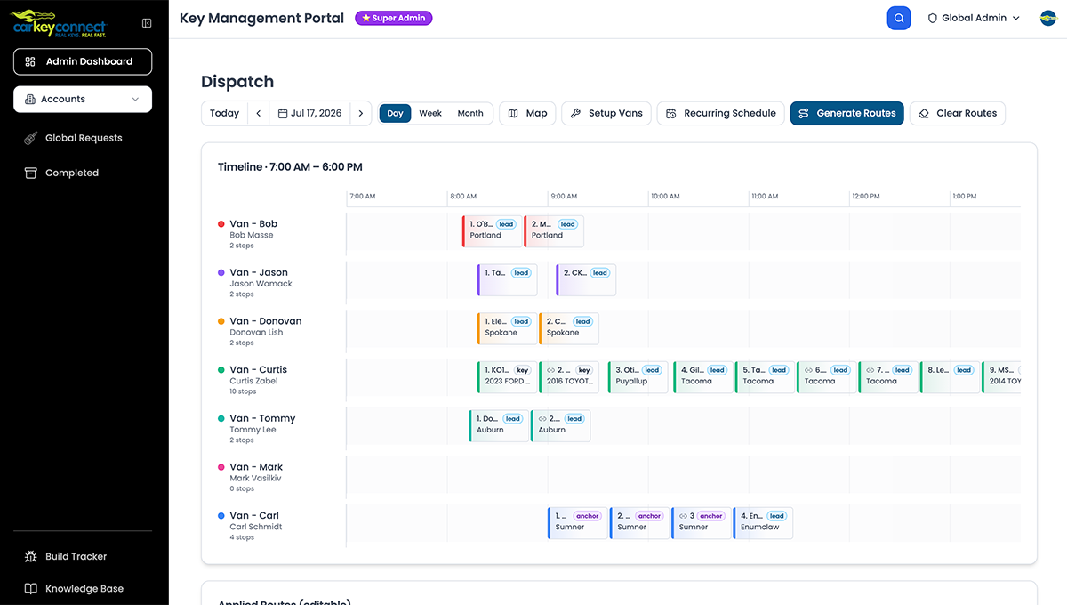Click the Admin Dashboard grid icon
The width and height of the screenshot is (1067, 605).
30,61
